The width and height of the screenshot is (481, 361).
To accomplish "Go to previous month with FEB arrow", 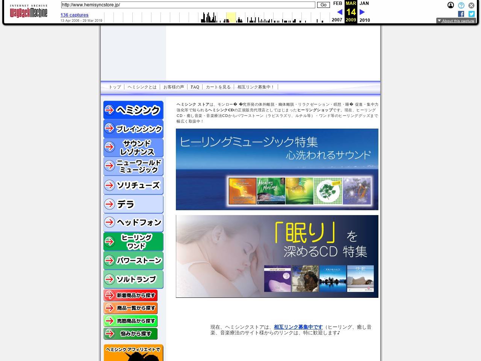I will click(339, 12).
